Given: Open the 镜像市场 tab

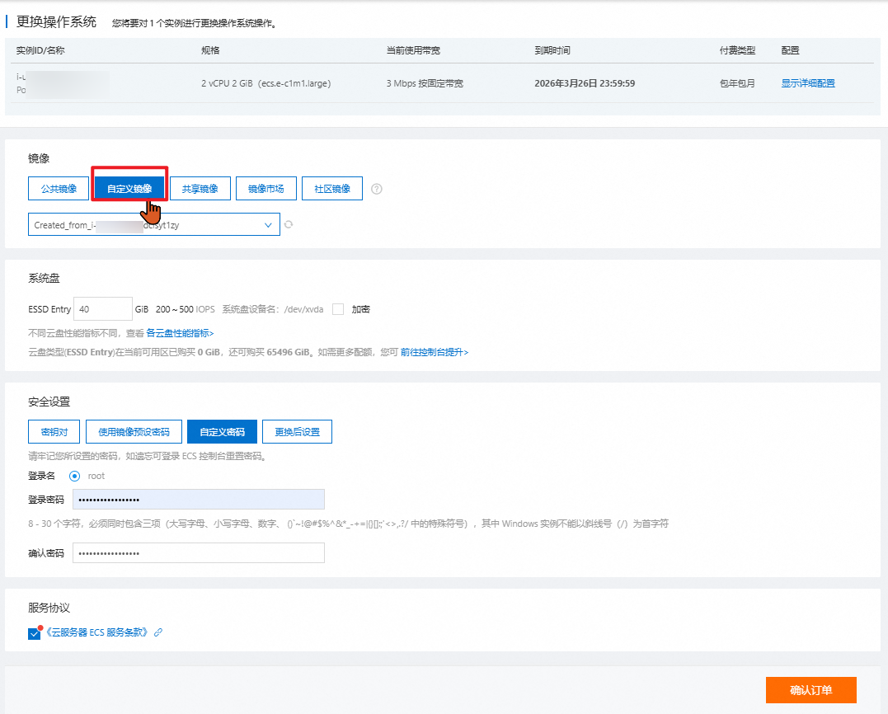Looking at the screenshot, I should point(266,189).
